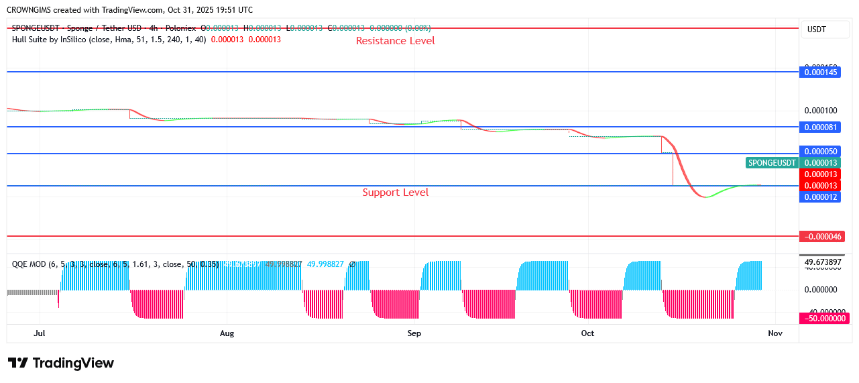Click the Sep label on time axis
This screenshot has width=859, height=383.
tap(414, 333)
